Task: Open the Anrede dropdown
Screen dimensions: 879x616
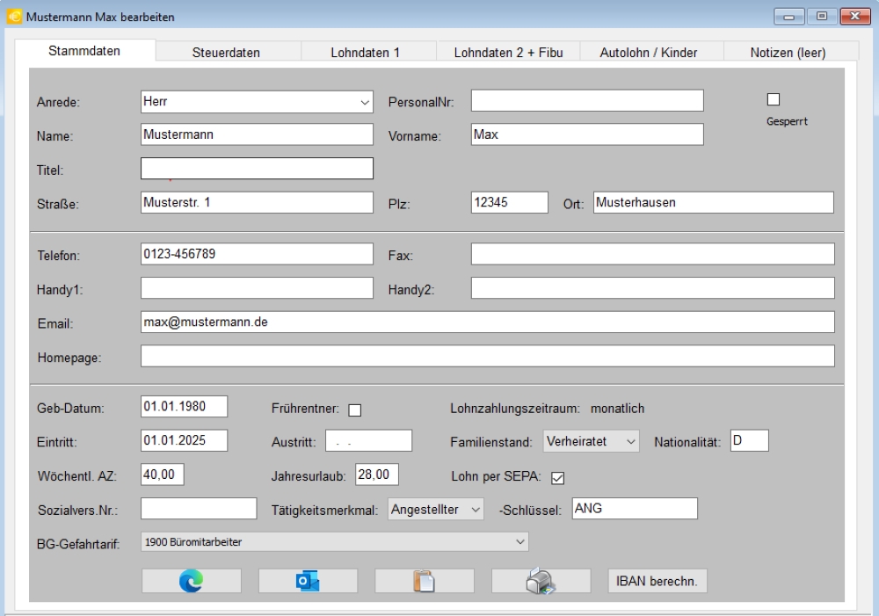Action: click(x=257, y=101)
